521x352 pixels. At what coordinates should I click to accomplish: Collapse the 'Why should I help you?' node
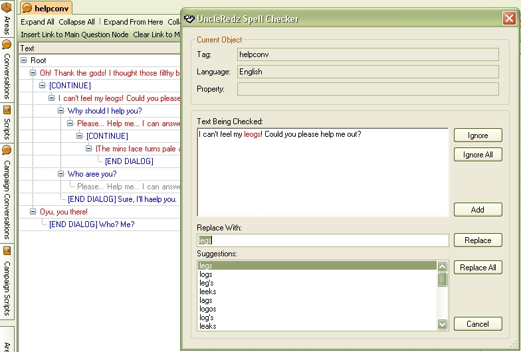pos(61,111)
